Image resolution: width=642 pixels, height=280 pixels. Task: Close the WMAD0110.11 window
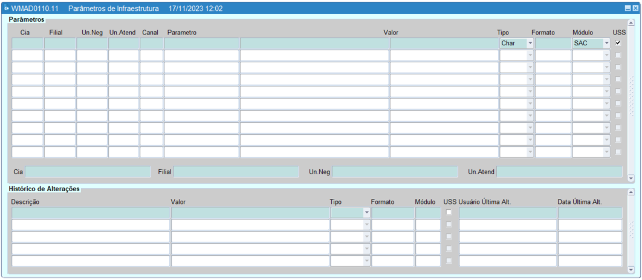635,8
